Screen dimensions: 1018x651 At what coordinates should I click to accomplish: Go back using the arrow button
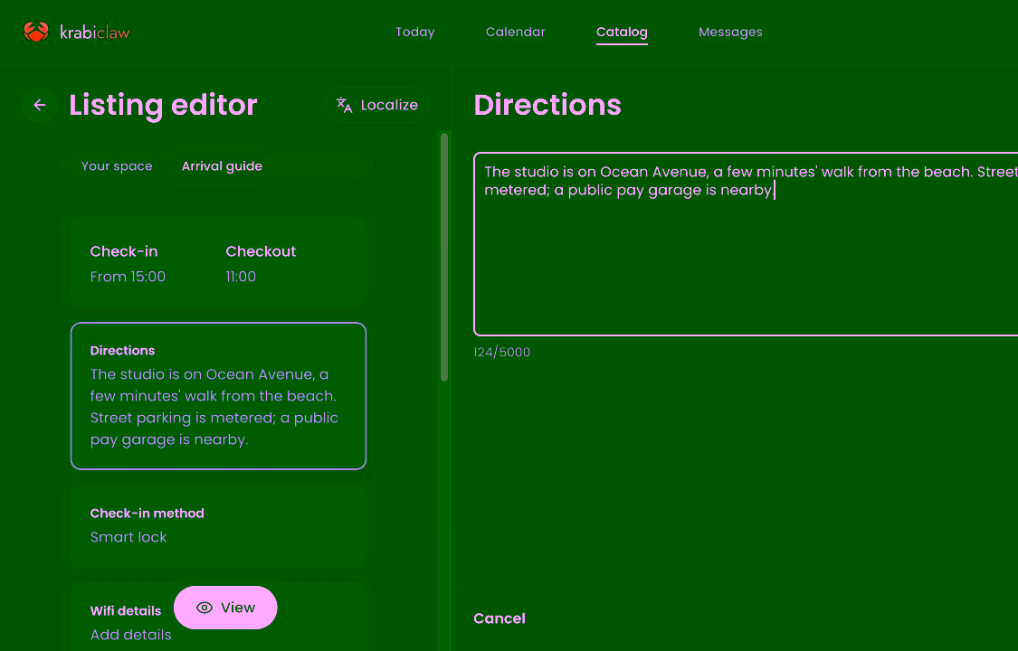[40, 105]
